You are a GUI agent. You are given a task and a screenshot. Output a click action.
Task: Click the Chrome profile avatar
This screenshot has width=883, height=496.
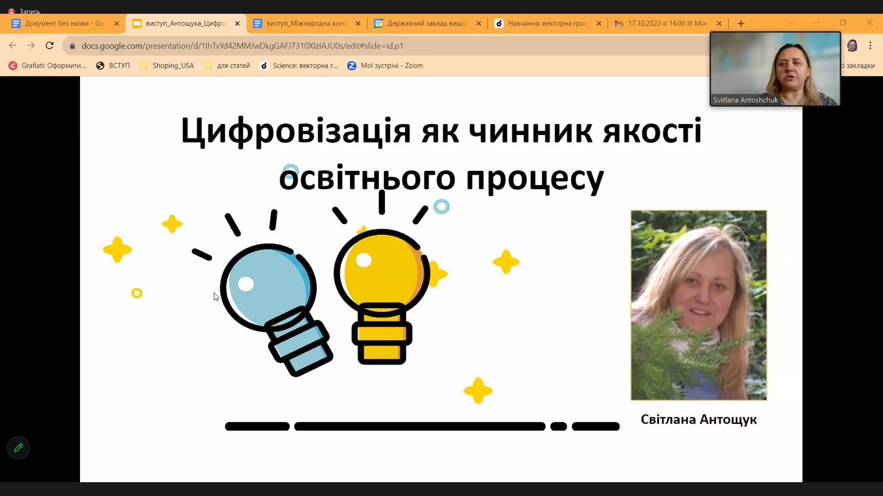[x=852, y=46]
